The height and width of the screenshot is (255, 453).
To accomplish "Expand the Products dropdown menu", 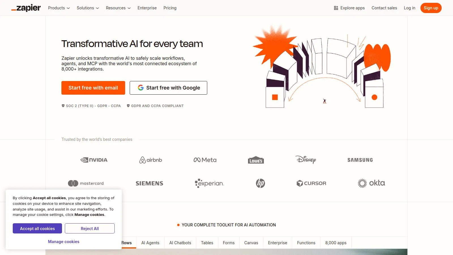I will (59, 8).
